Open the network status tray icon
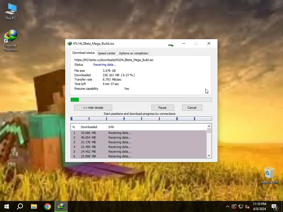The width and height of the screenshot is (283, 212). click(x=241, y=206)
